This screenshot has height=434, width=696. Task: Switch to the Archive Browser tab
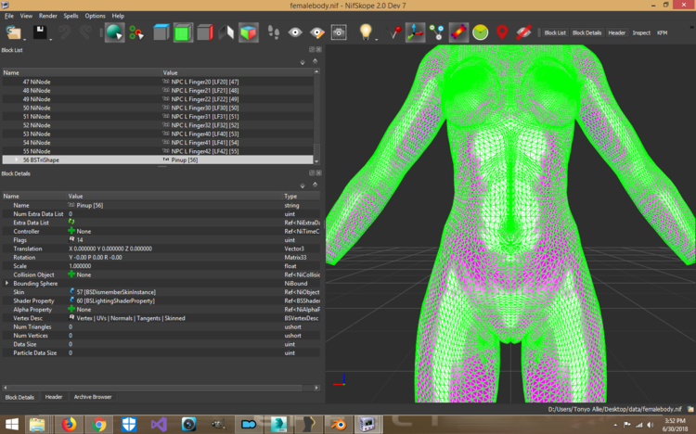(x=92, y=397)
